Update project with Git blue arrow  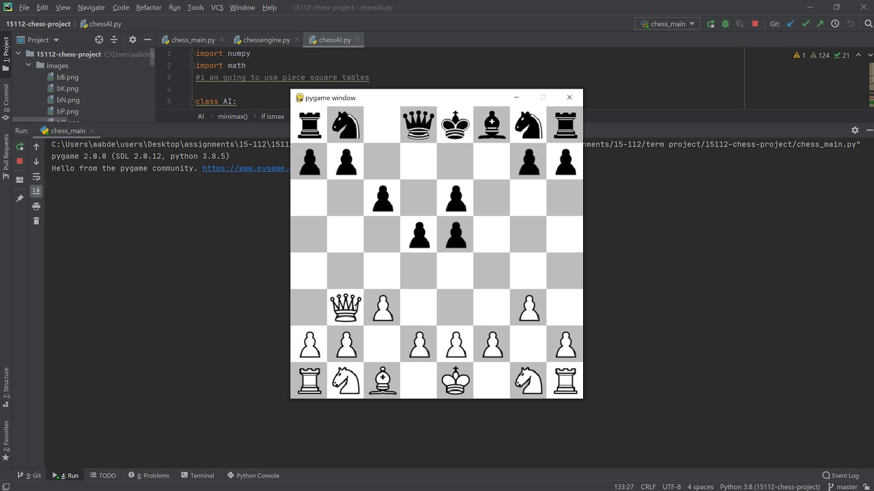pos(791,24)
